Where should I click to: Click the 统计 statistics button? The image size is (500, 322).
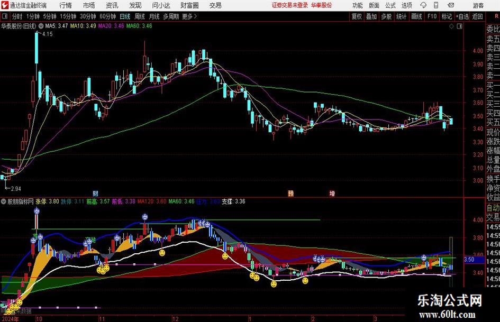[x=401, y=16]
